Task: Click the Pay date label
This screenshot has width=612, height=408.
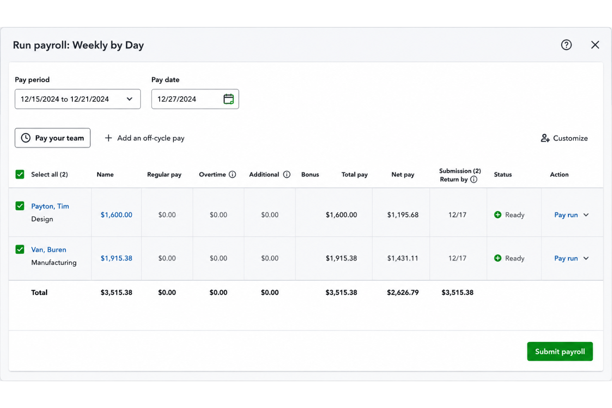Action: tap(165, 80)
